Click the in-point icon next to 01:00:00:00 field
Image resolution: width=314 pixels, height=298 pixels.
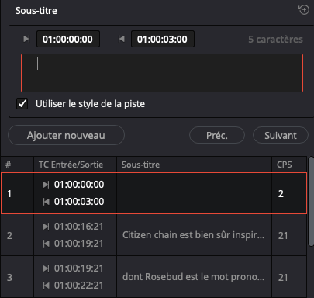26,39
